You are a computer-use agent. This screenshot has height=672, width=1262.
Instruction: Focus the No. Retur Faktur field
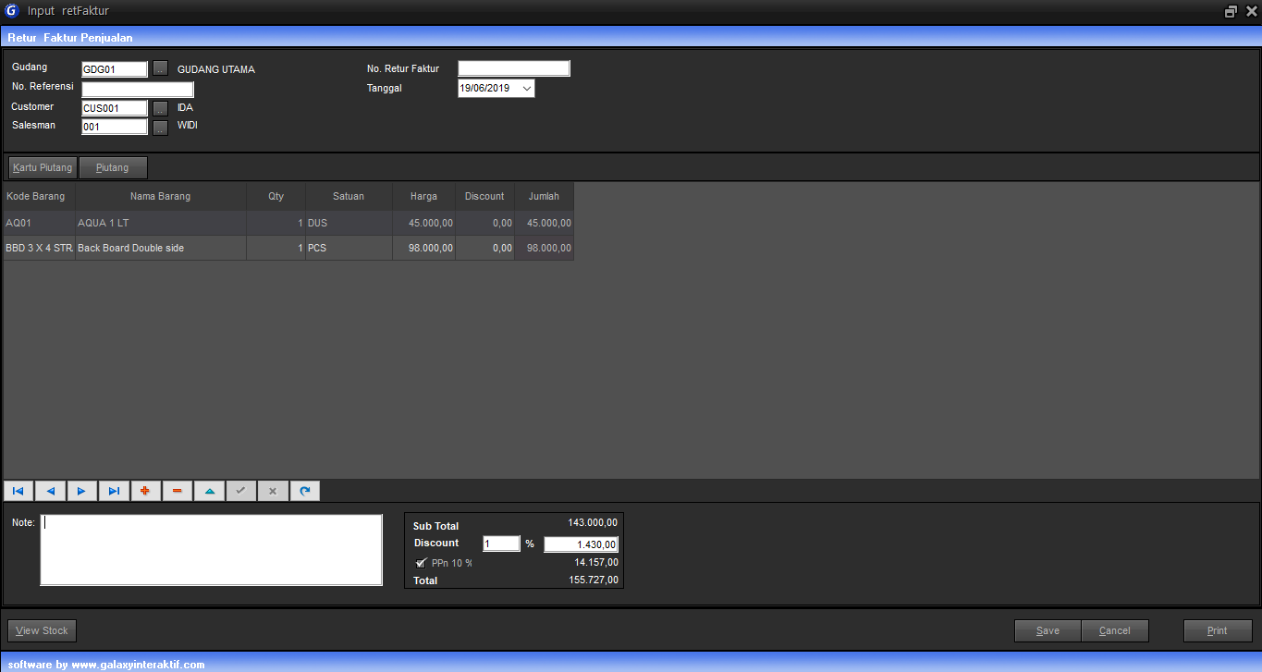(x=514, y=68)
